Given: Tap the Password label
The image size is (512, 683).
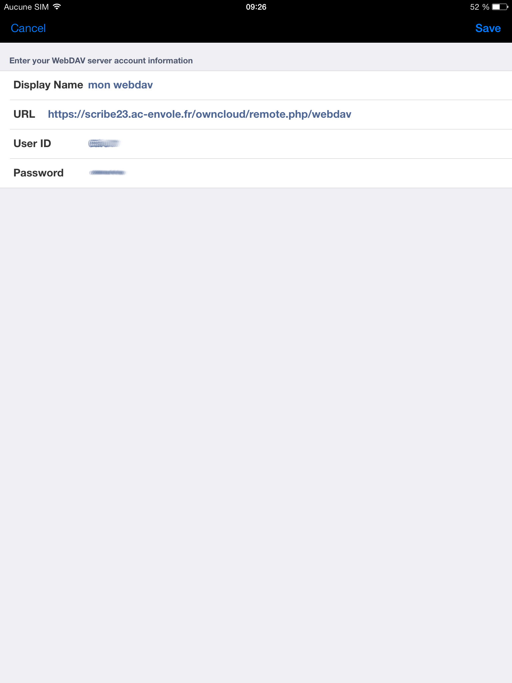Looking at the screenshot, I should coord(38,173).
